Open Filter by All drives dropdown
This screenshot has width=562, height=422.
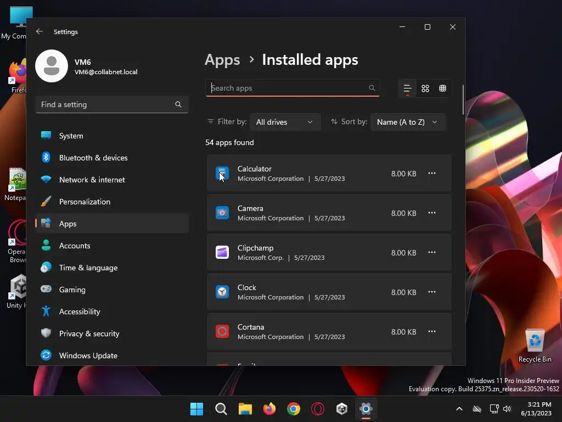[285, 122]
